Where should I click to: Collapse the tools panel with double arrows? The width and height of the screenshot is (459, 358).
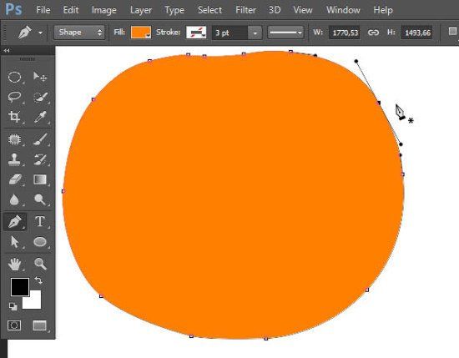6,51
